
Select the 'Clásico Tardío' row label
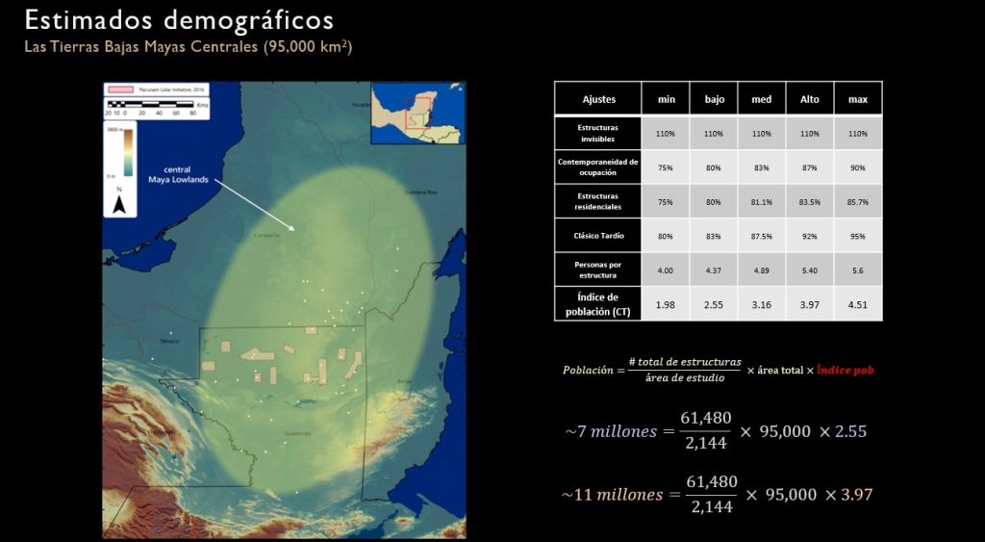pos(598,236)
